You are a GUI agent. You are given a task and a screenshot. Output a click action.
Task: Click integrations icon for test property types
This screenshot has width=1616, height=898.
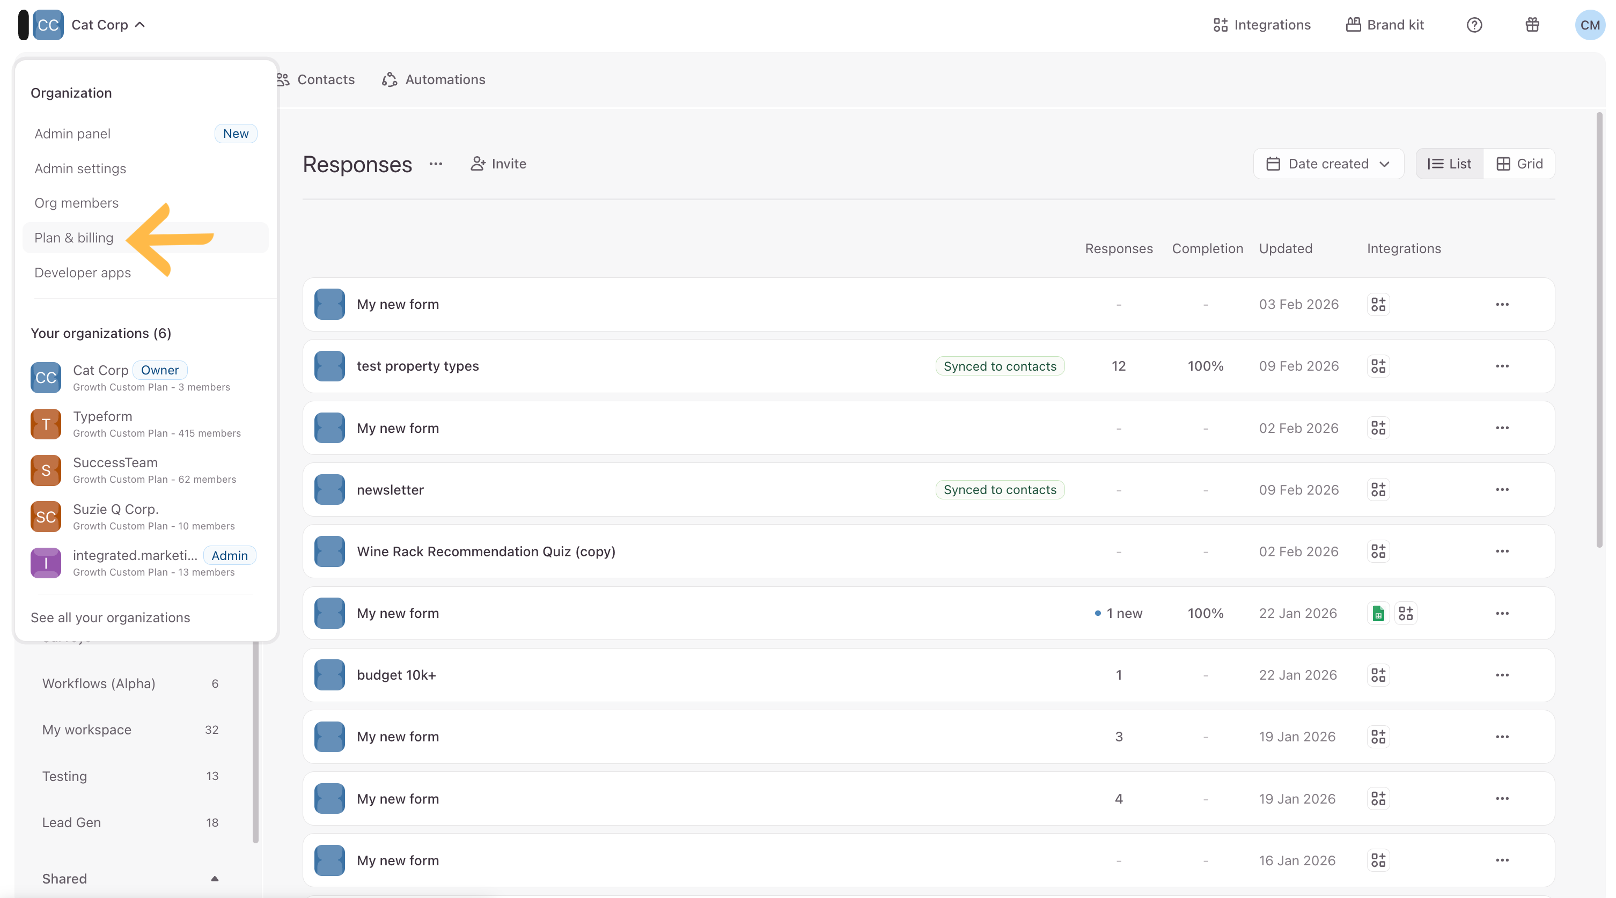[x=1378, y=366]
